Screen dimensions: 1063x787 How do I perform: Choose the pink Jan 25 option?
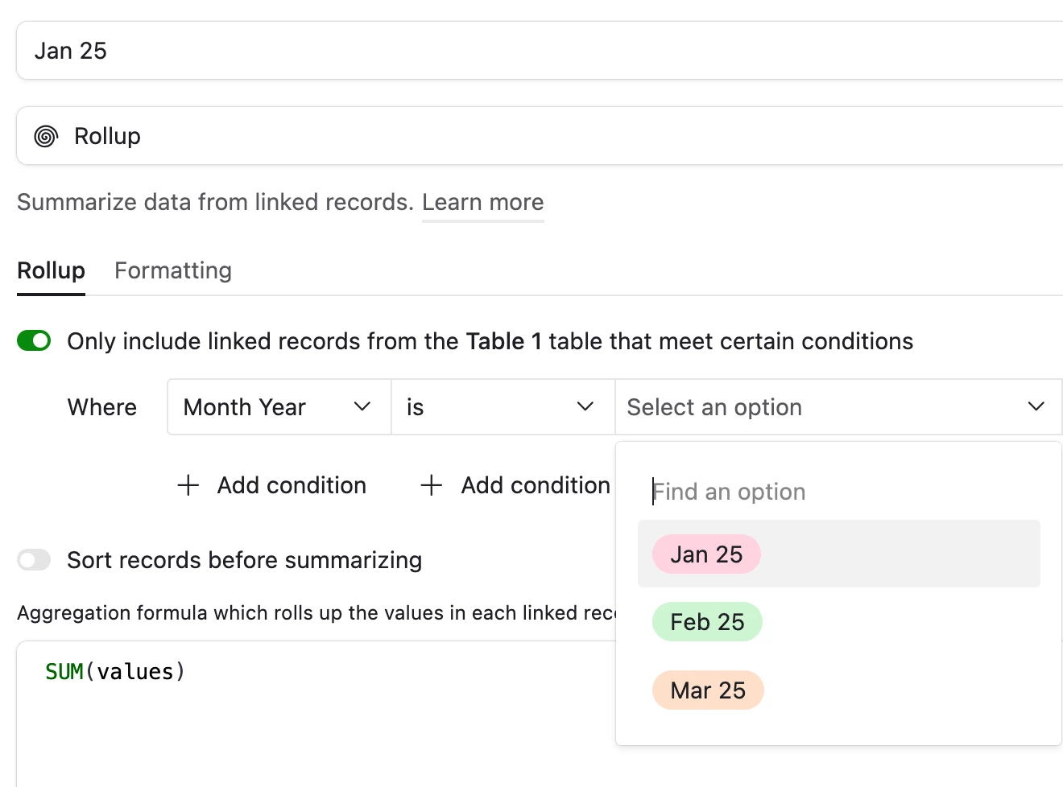point(706,554)
